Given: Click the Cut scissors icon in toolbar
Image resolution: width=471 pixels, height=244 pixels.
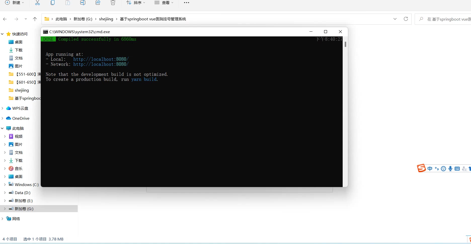Looking at the screenshot, I should point(37,3).
